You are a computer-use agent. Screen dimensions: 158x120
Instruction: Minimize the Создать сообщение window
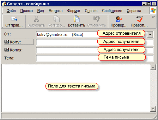coord(144,4)
